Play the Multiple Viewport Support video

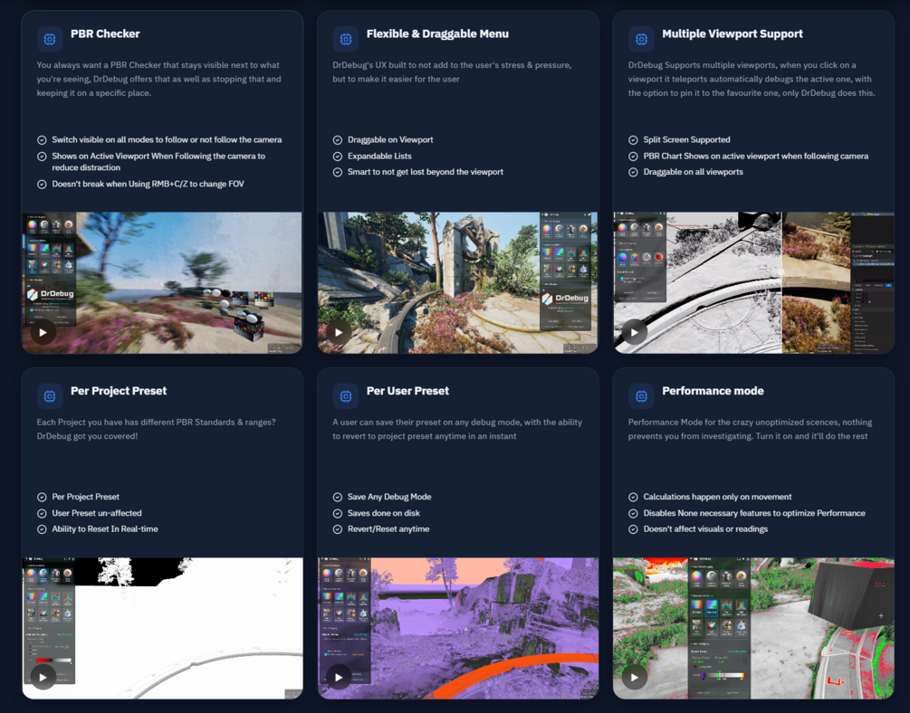click(x=635, y=332)
